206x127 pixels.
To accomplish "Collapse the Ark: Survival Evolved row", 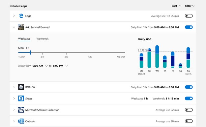I will point(14,27).
